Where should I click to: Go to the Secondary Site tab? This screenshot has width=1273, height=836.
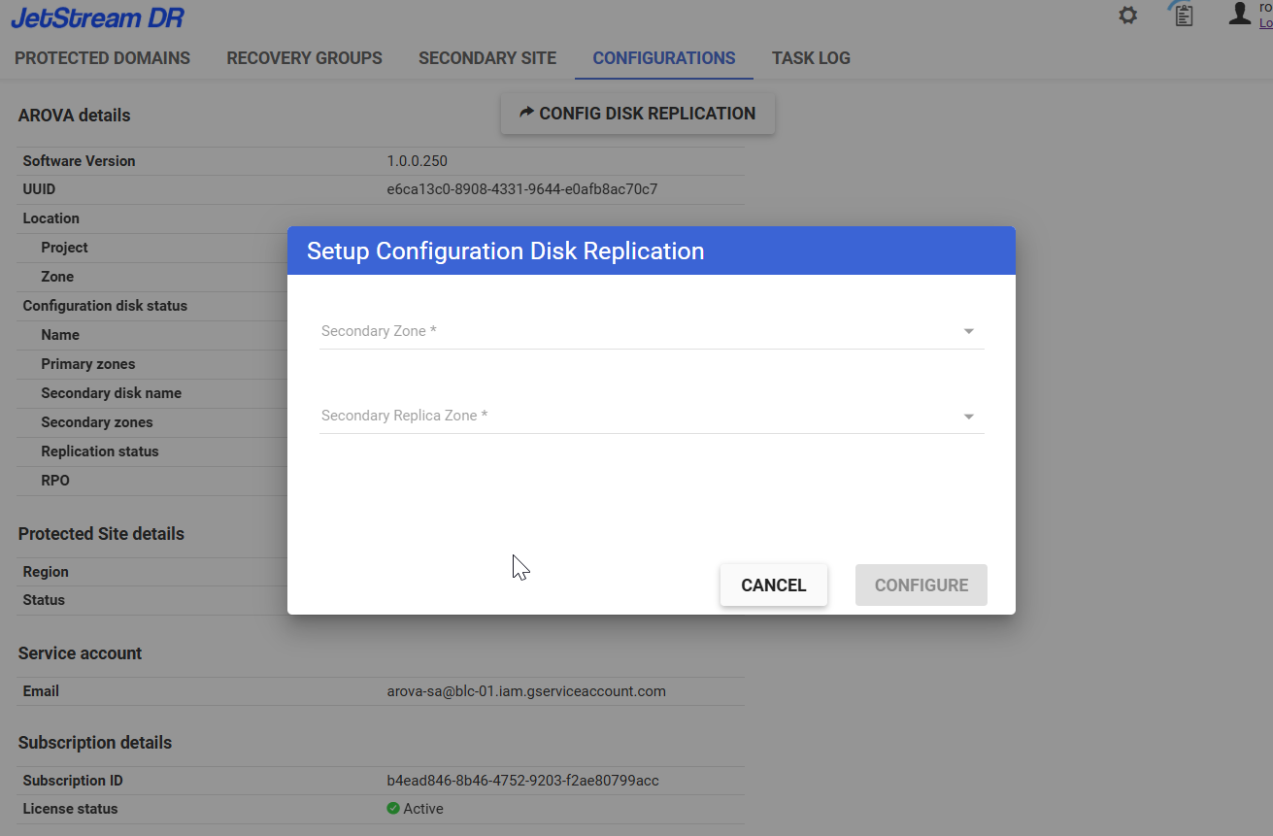pos(487,58)
